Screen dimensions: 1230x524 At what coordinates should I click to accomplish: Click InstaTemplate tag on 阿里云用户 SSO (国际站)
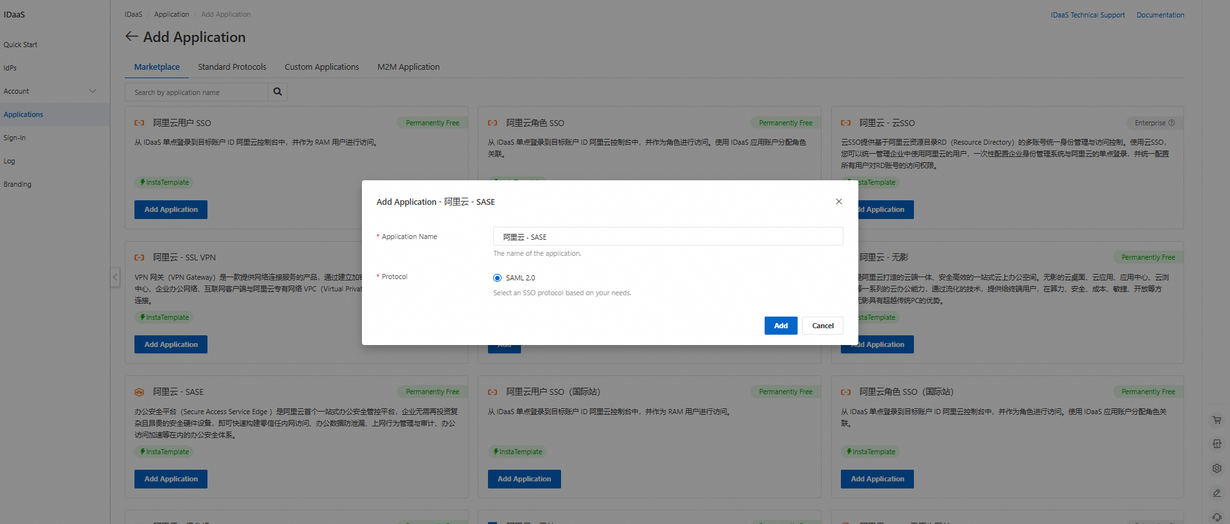click(518, 452)
